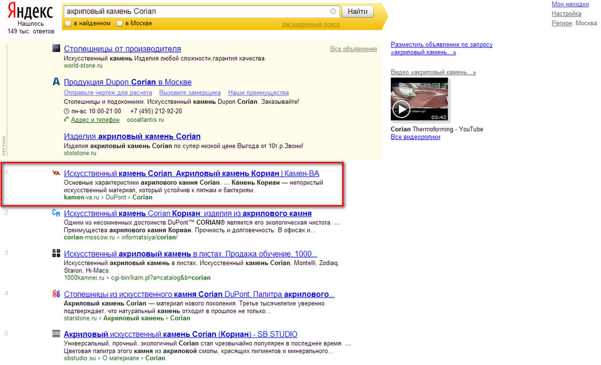
Task: Click stolstone.ru ad URL
Action: click(x=80, y=153)
